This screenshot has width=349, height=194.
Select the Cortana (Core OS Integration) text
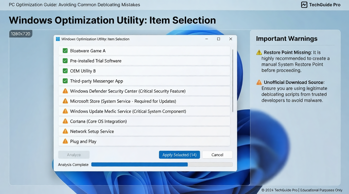98,122
